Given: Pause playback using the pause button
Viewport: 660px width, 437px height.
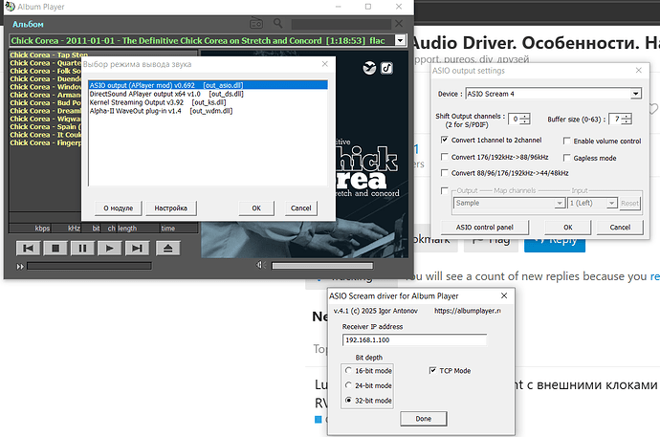Looking at the screenshot, I should (x=82, y=249).
